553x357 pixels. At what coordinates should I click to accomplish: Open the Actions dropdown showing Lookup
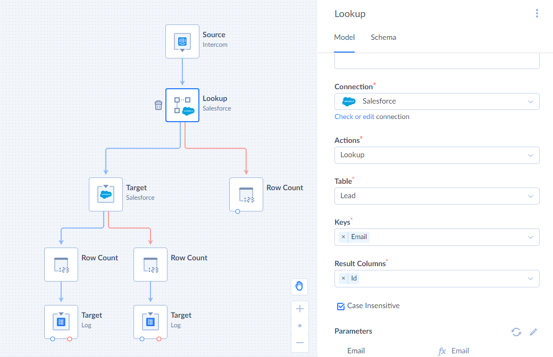point(437,155)
